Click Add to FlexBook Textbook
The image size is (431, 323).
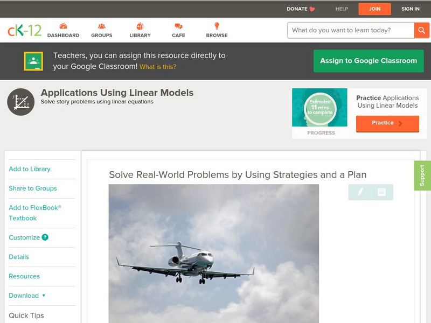point(35,213)
